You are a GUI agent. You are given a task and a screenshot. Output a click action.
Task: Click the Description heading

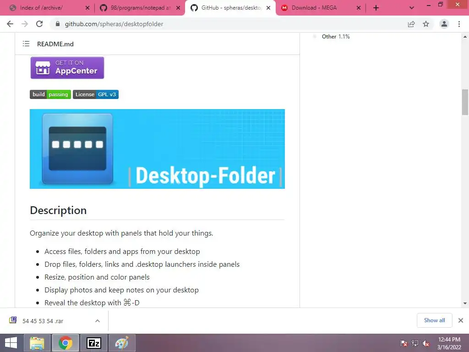click(x=58, y=210)
